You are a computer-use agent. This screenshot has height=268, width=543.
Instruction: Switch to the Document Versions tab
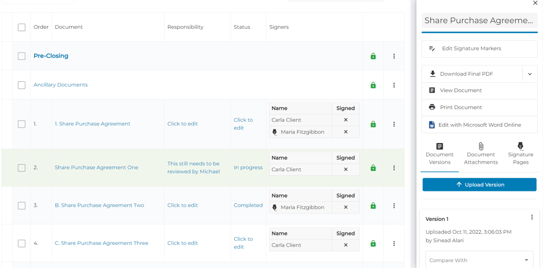coord(439,154)
